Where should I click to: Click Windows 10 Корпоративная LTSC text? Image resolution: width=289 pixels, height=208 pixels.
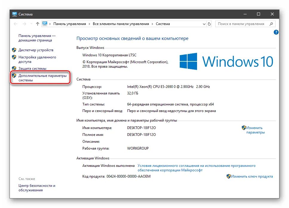(x=109, y=55)
